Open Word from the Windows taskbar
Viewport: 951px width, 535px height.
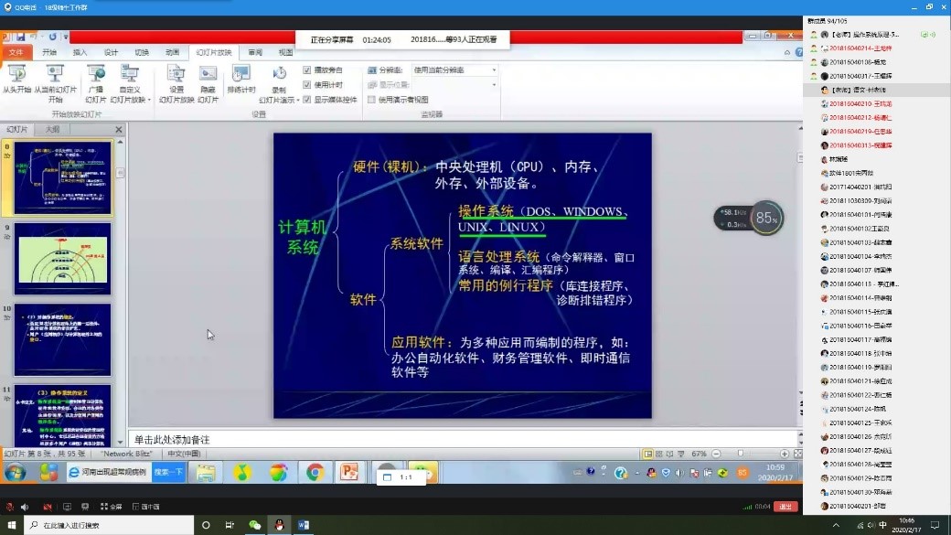click(304, 525)
